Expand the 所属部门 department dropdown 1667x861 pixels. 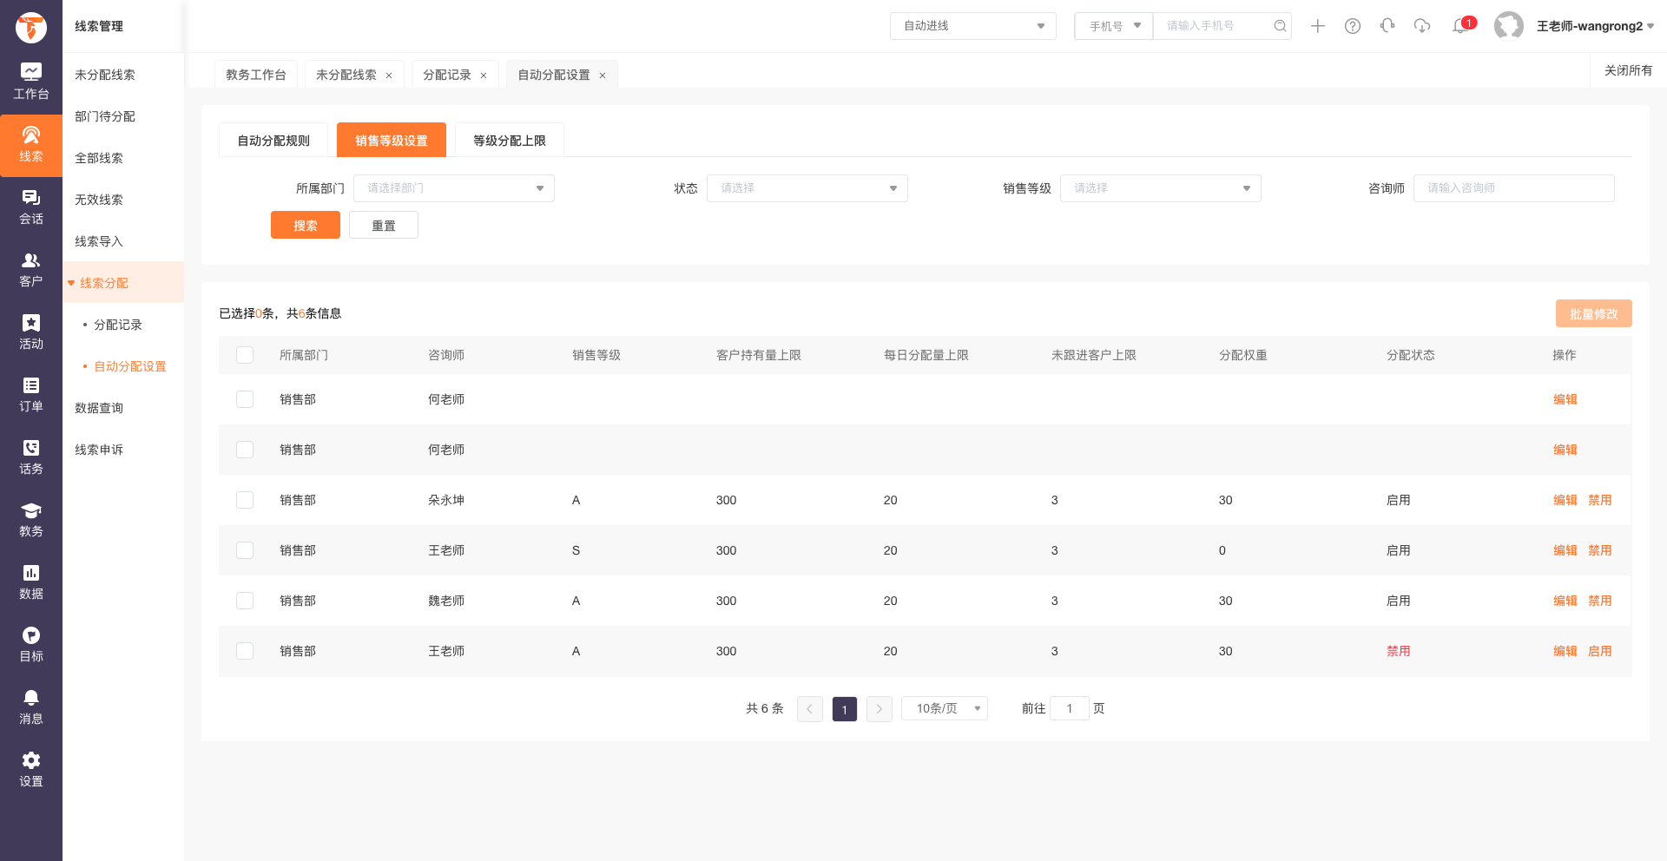tap(454, 188)
